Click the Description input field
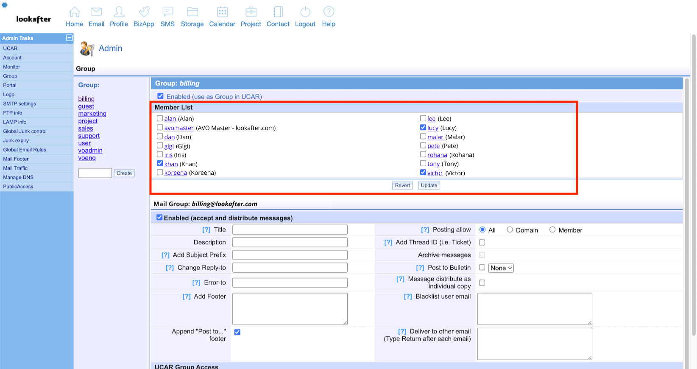 pos(290,243)
